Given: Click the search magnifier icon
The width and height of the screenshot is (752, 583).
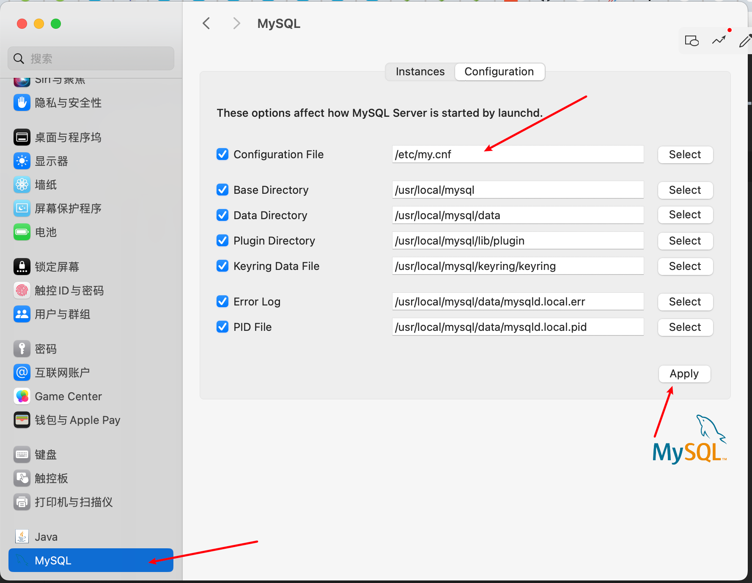Looking at the screenshot, I should (x=19, y=58).
